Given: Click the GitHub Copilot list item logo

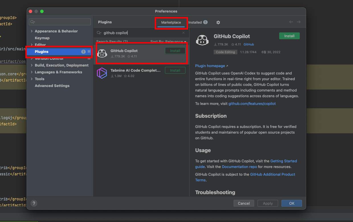Looking at the screenshot, I should pos(102,53).
